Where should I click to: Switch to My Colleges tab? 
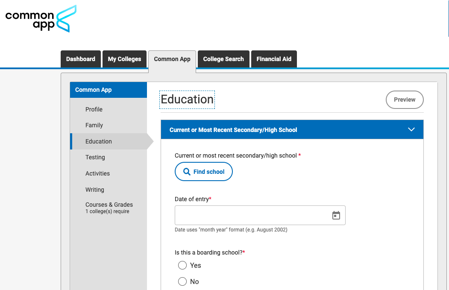pos(124,59)
